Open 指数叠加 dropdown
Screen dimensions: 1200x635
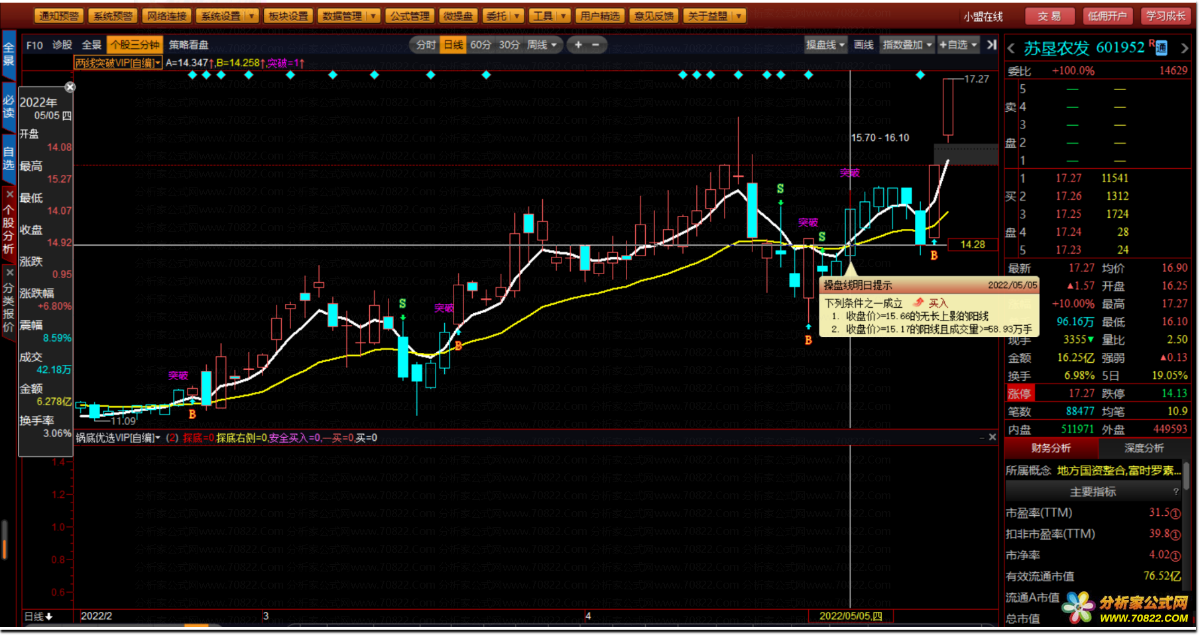coord(907,45)
